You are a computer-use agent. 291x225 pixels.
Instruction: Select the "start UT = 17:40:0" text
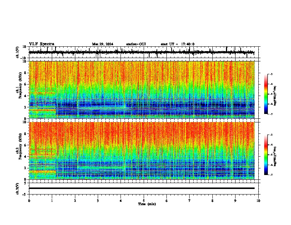(x=177, y=44)
